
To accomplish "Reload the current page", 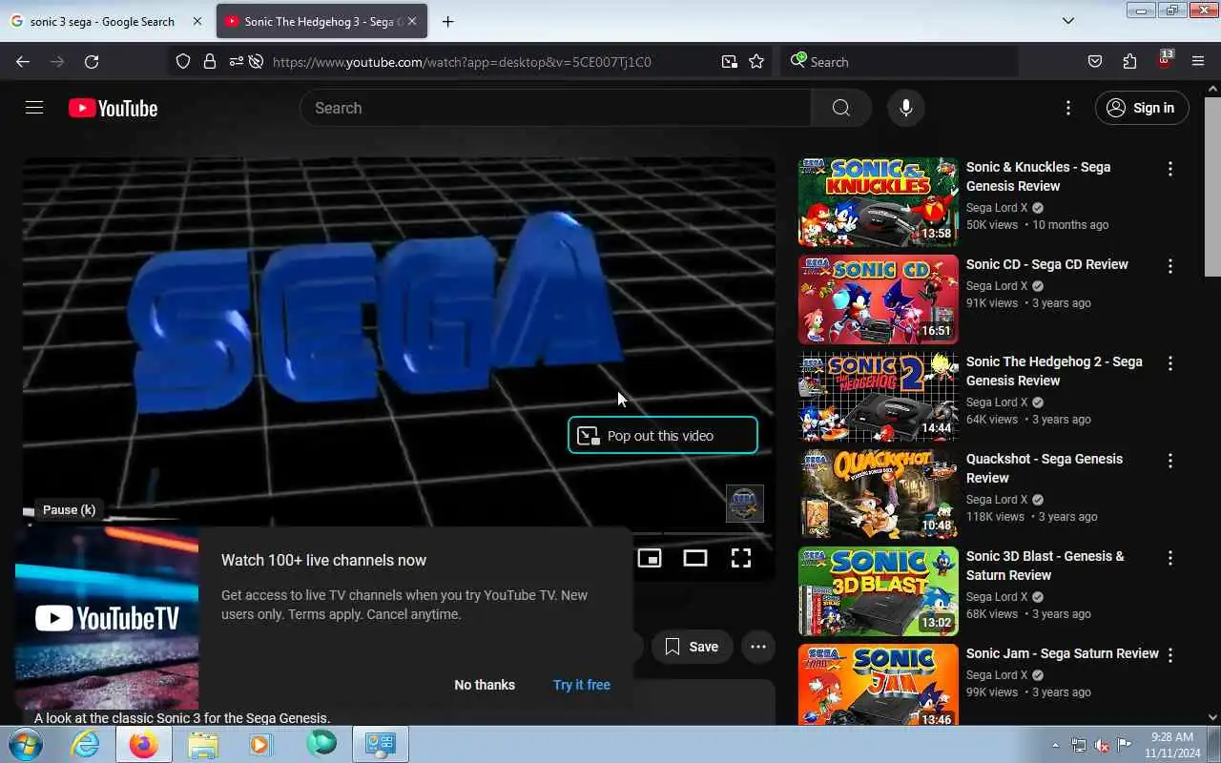I will [92, 61].
